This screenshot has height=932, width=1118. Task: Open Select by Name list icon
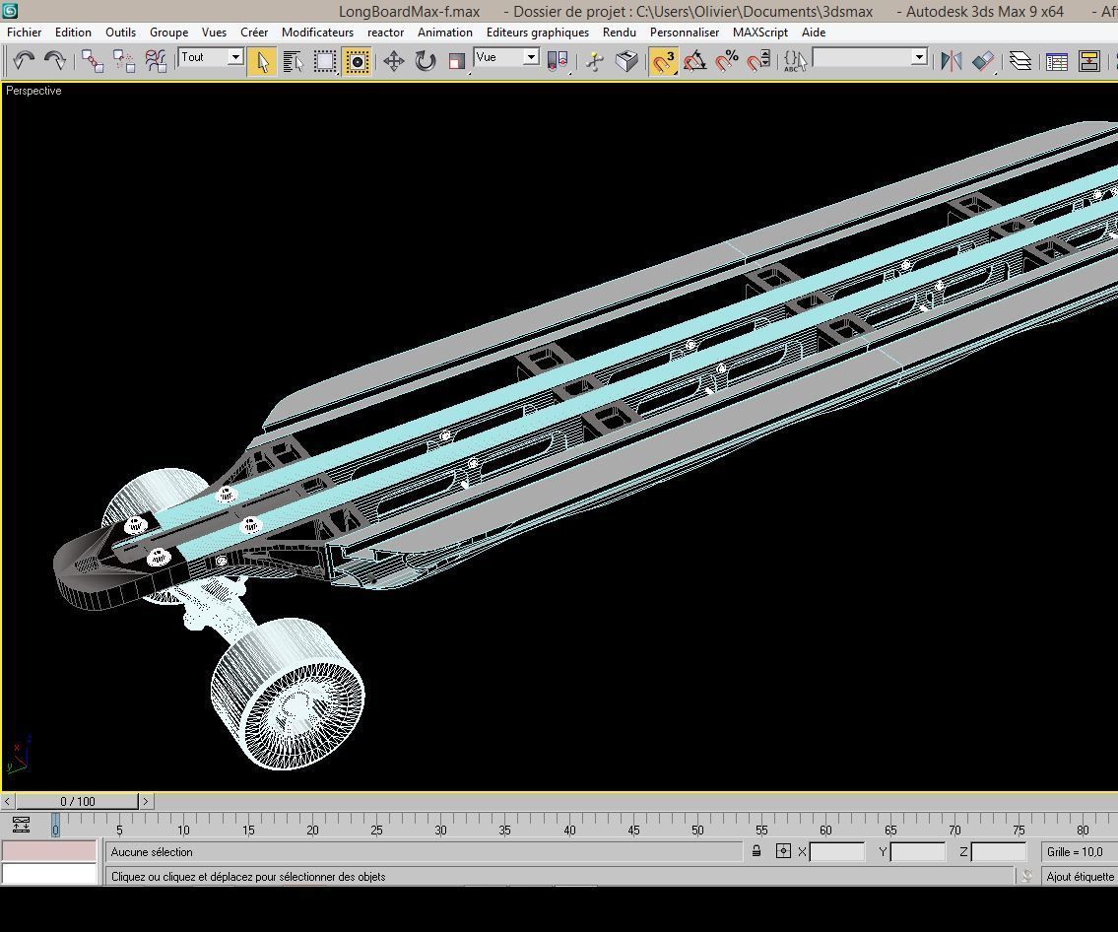coord(294,61)
